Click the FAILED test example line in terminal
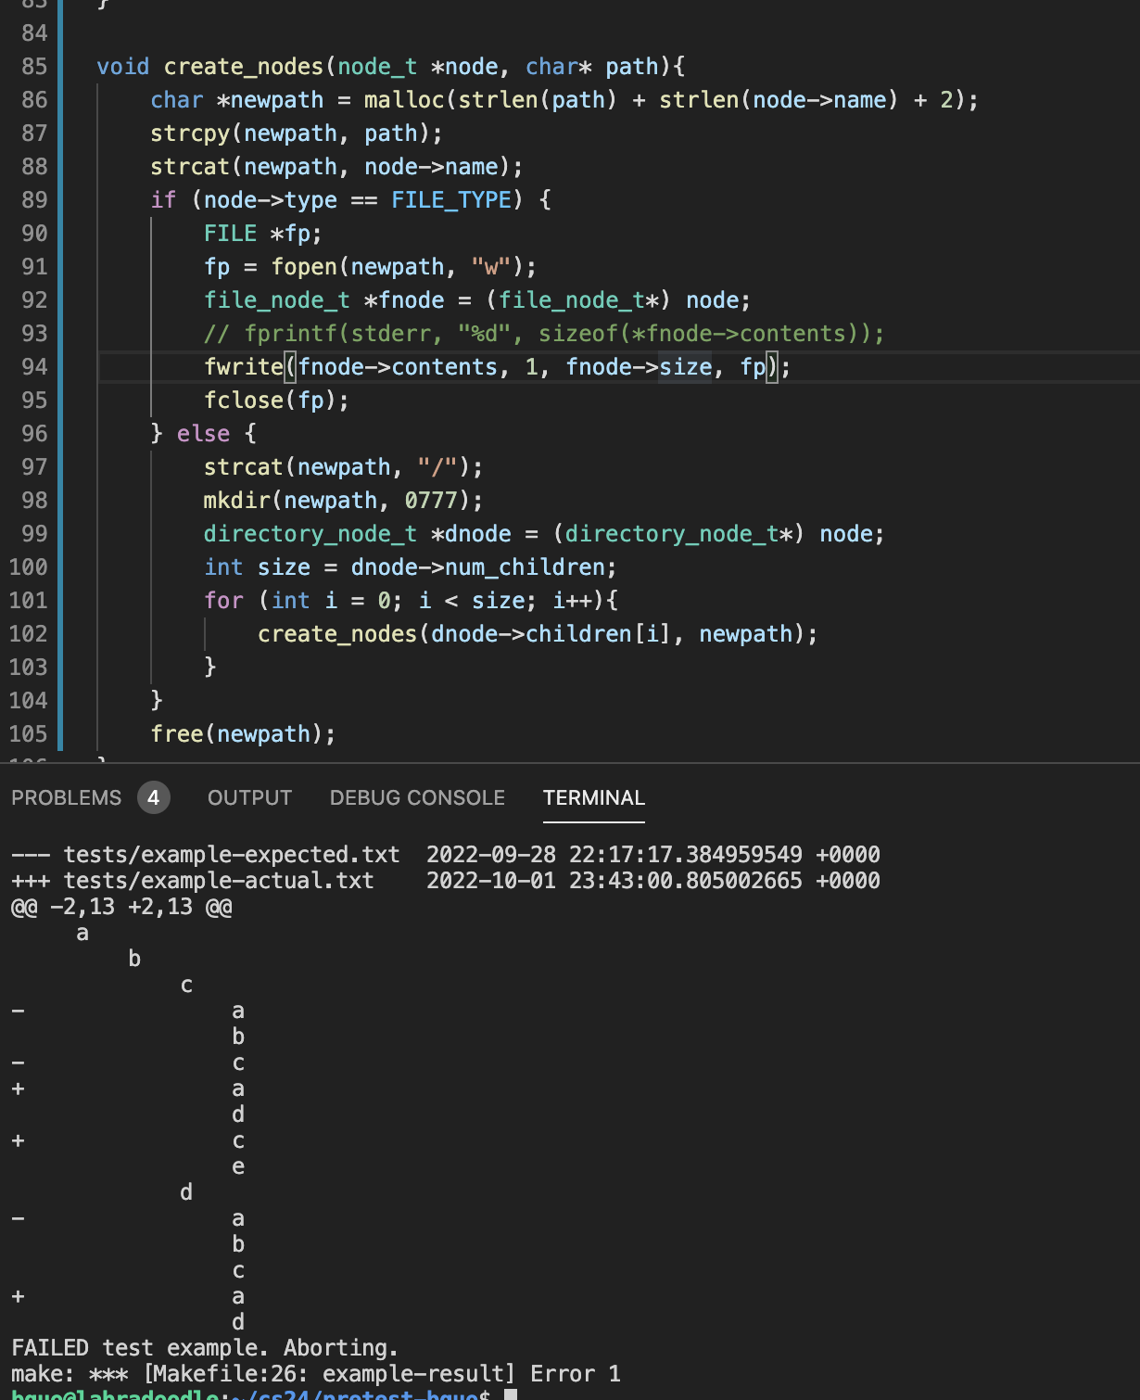 204,1347
